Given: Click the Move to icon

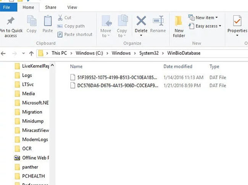Looking at the screenshot, I should [x=106, y=21].
